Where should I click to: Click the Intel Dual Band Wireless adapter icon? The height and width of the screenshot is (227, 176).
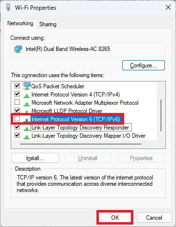pyautogui.click(x=18, y=49)
